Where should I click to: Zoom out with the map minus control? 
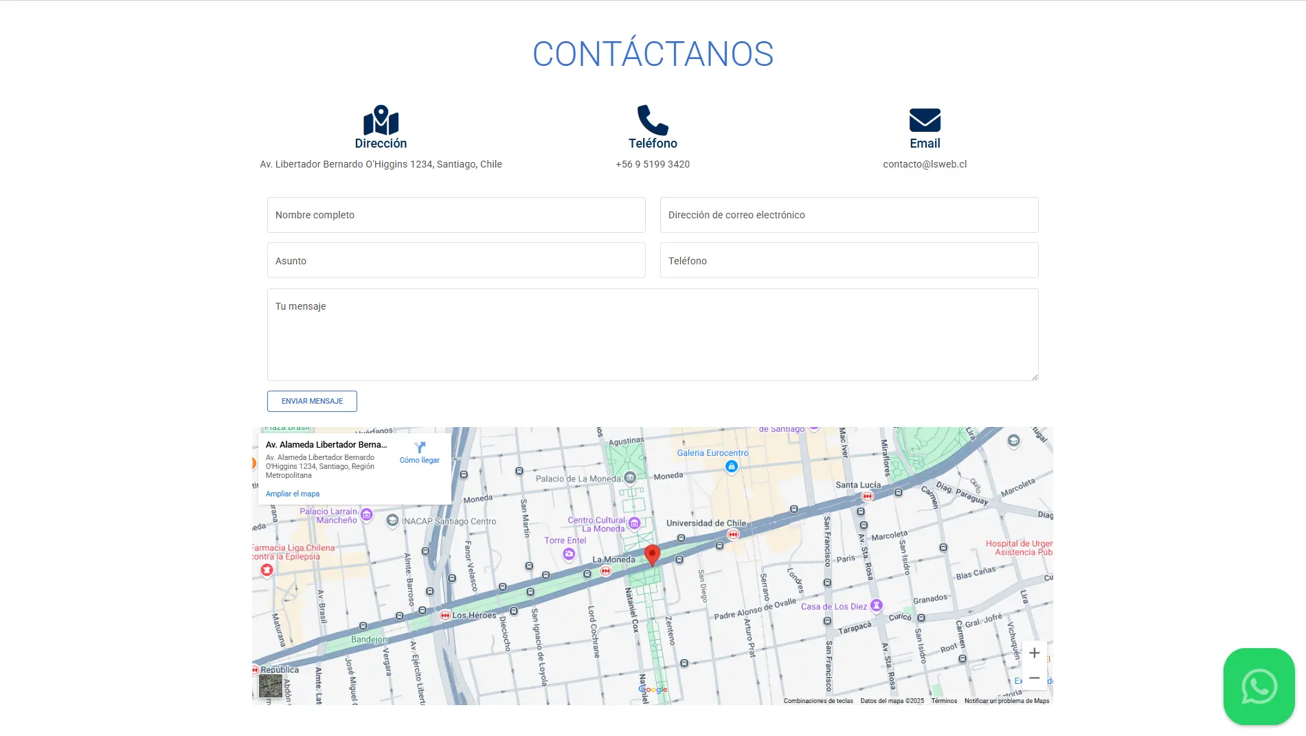(1034, 678)
